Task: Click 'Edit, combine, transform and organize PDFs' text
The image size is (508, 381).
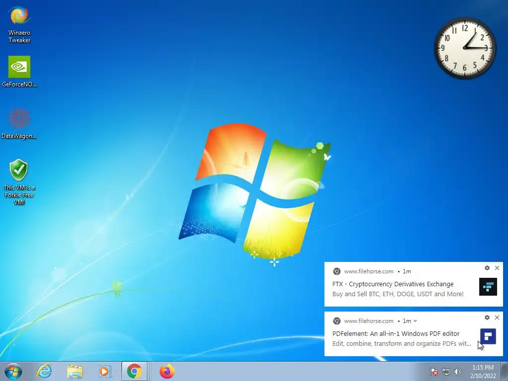Action: point(402,344)
